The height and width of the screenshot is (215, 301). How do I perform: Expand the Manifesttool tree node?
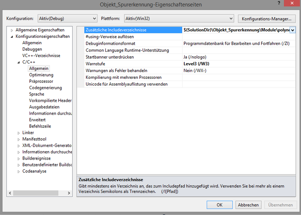click(18, 139)
